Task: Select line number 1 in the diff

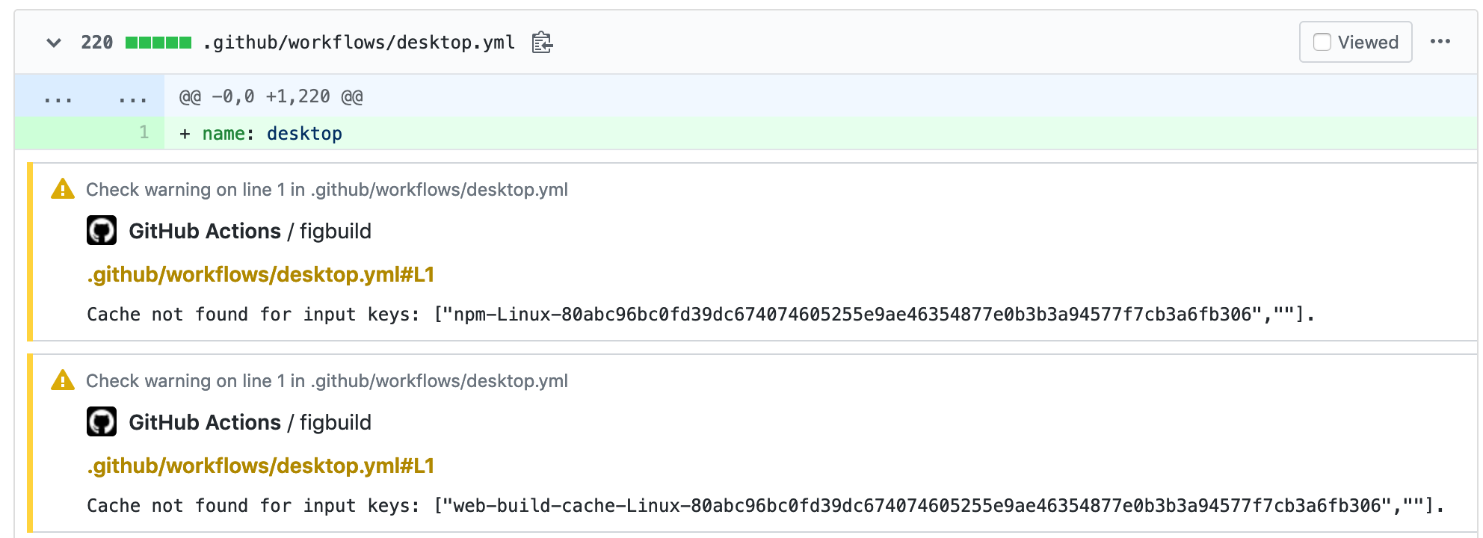Action: [x=144, y=132]
